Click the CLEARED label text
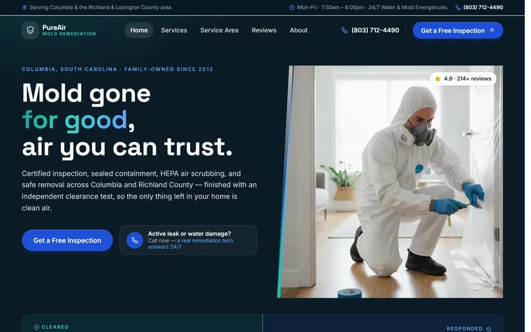Viewport: 531px width, 332px height. point(55,327)
